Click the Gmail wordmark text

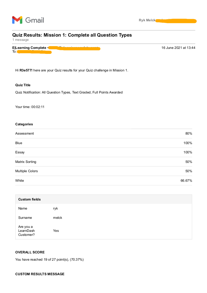coord(35,20)
